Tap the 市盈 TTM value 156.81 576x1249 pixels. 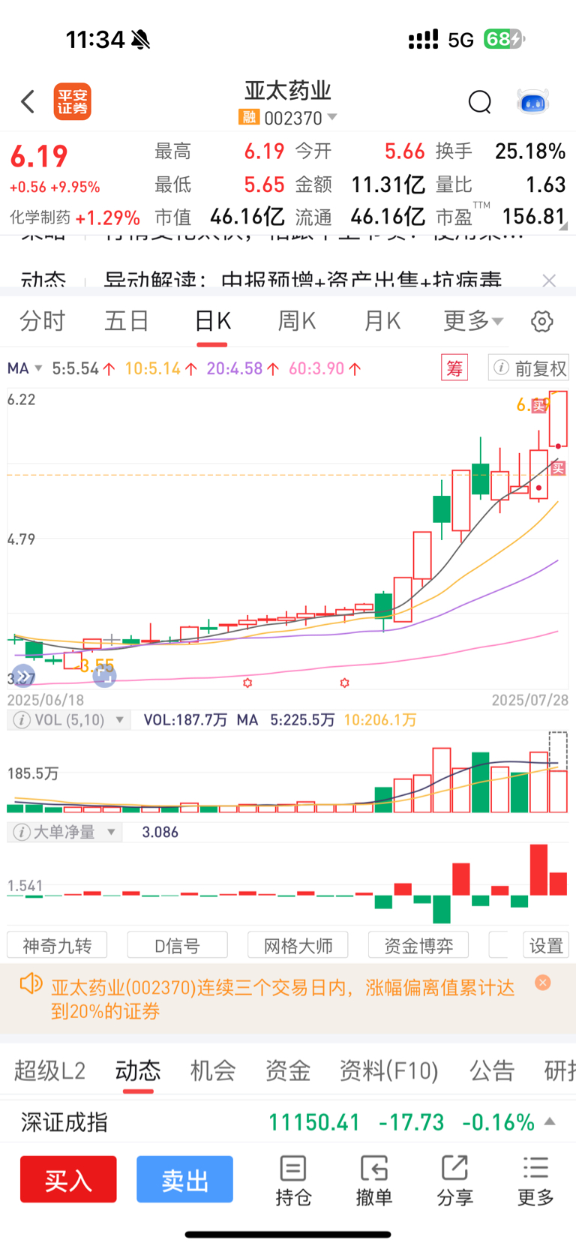532,217
